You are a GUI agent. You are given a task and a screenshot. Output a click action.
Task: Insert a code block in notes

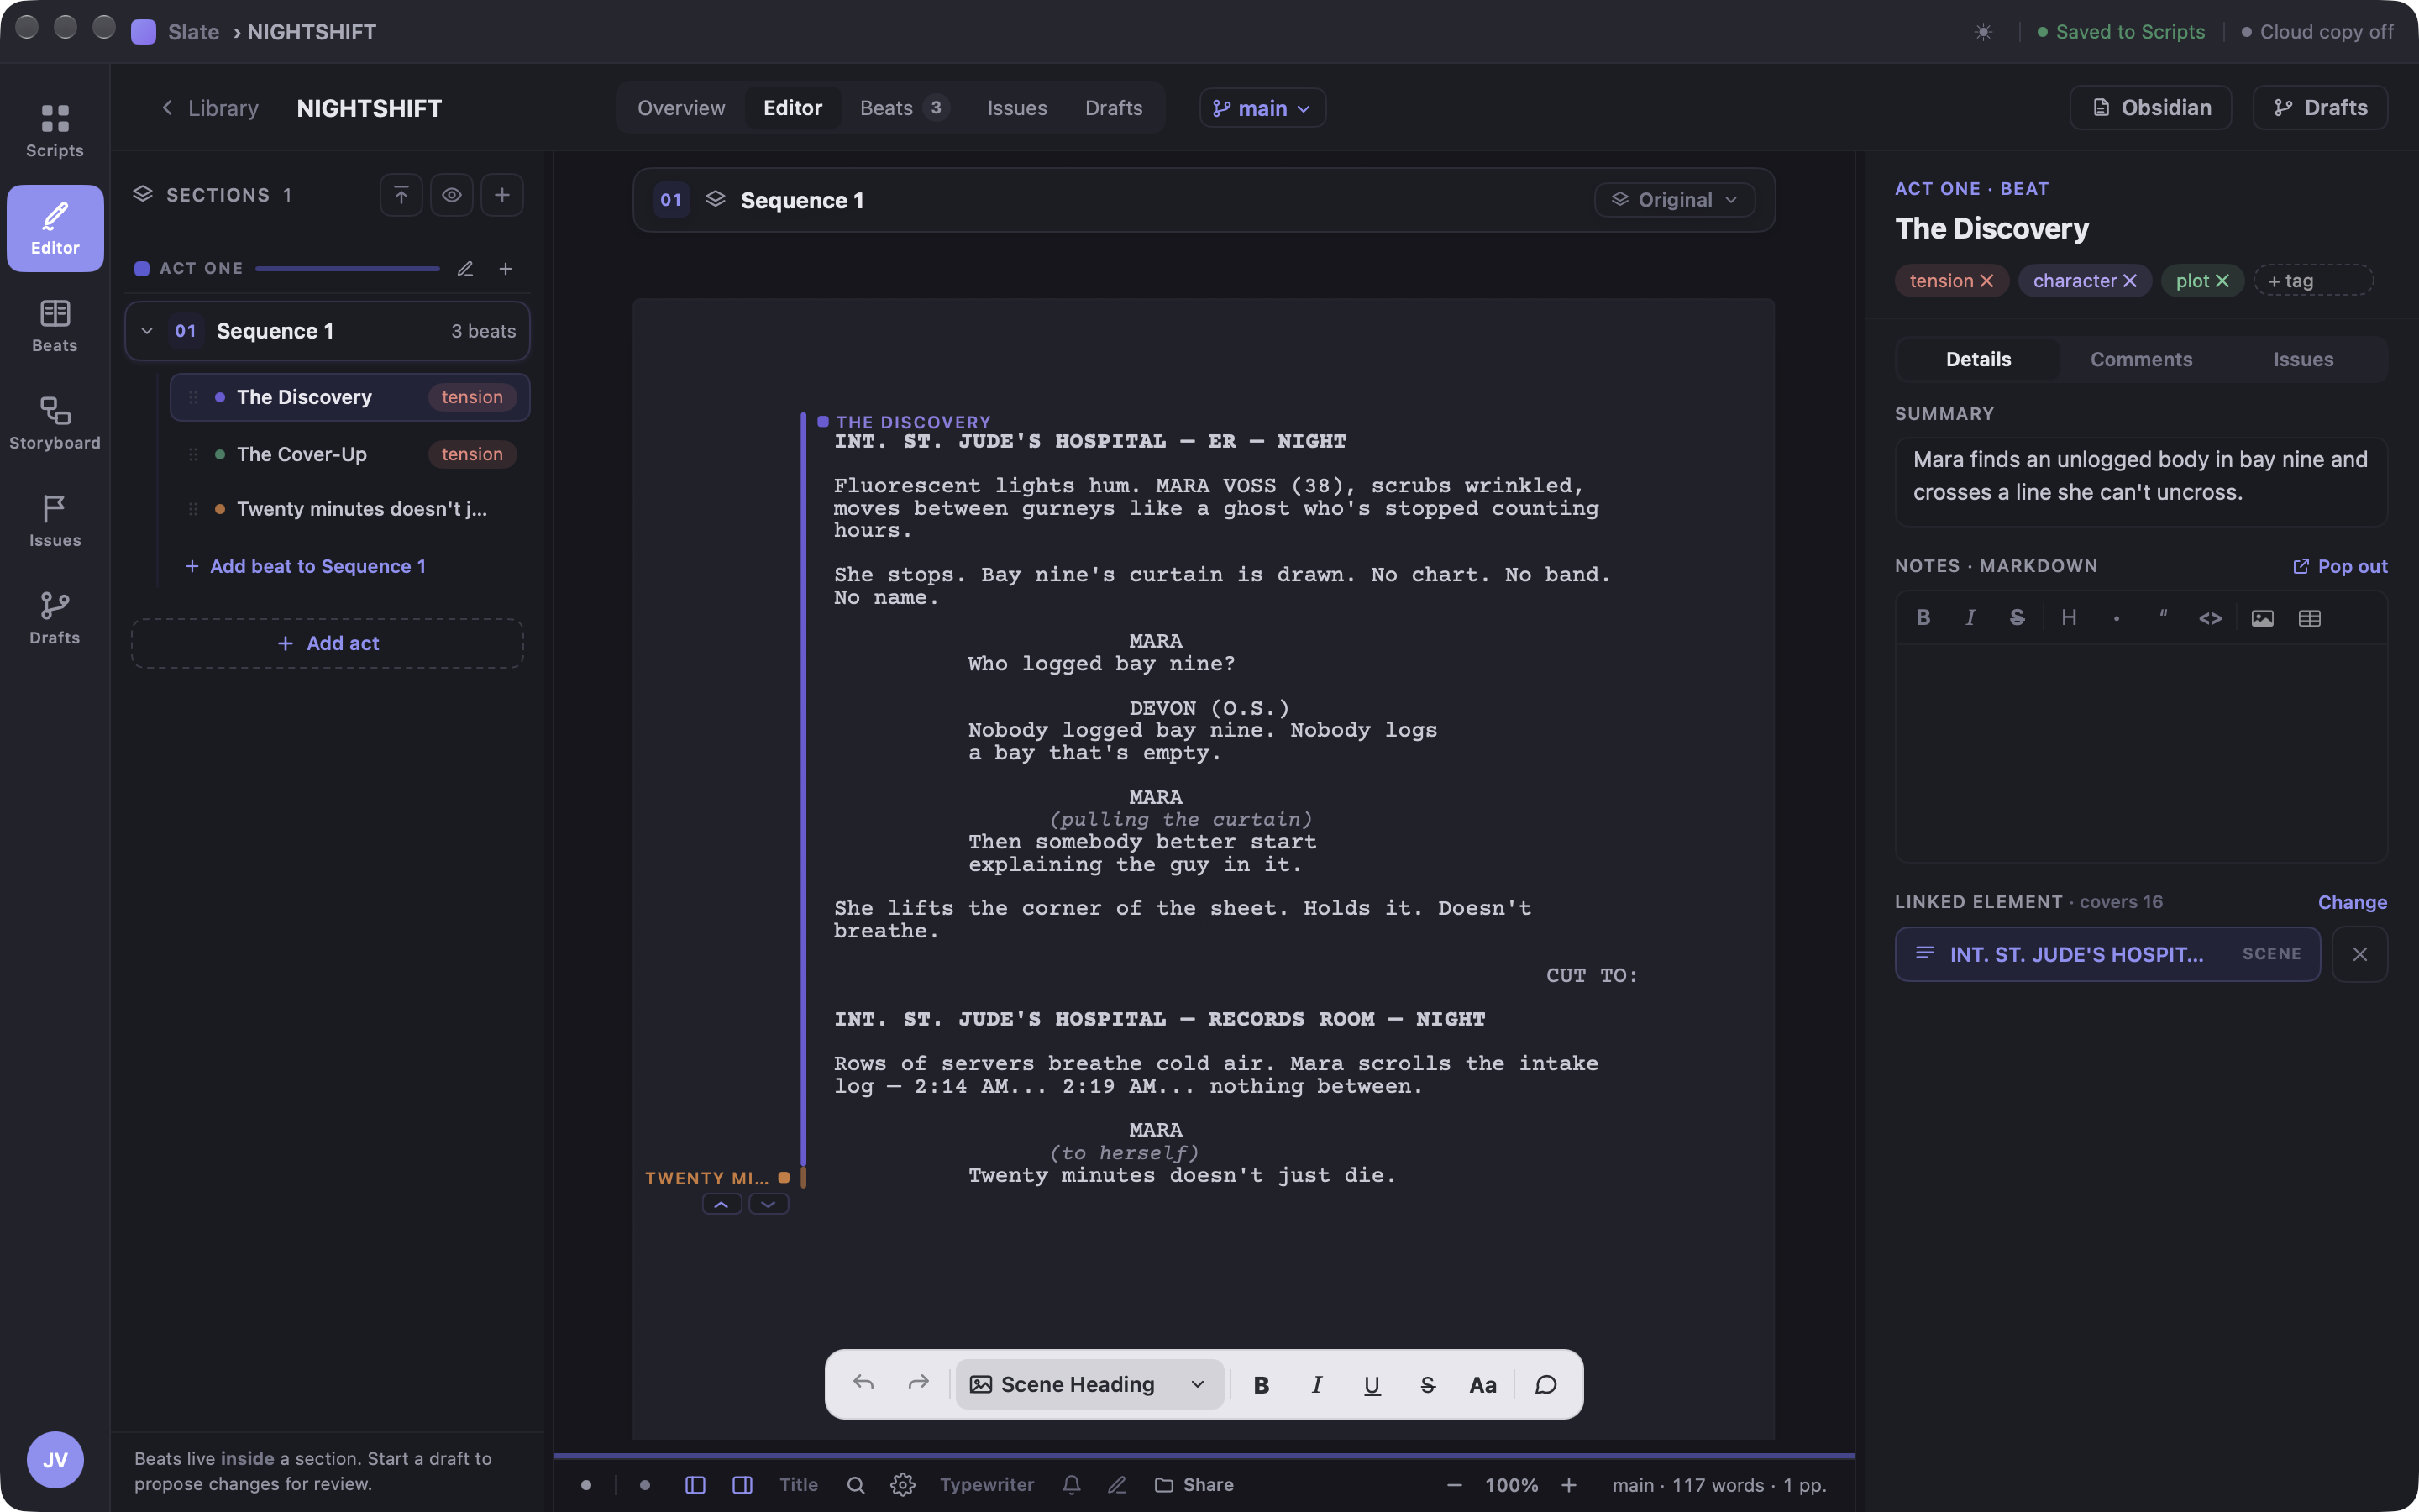point(2210,618)
